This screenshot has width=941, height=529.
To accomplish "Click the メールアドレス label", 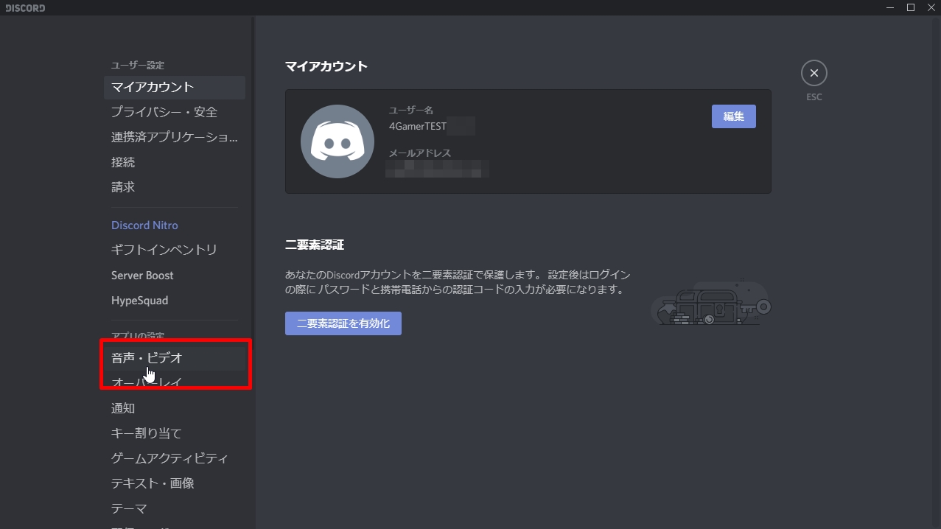I will 419,153.
